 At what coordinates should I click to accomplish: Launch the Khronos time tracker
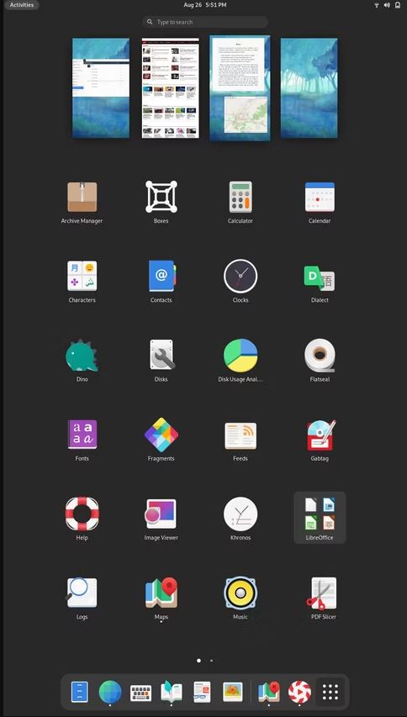[240, 519]
